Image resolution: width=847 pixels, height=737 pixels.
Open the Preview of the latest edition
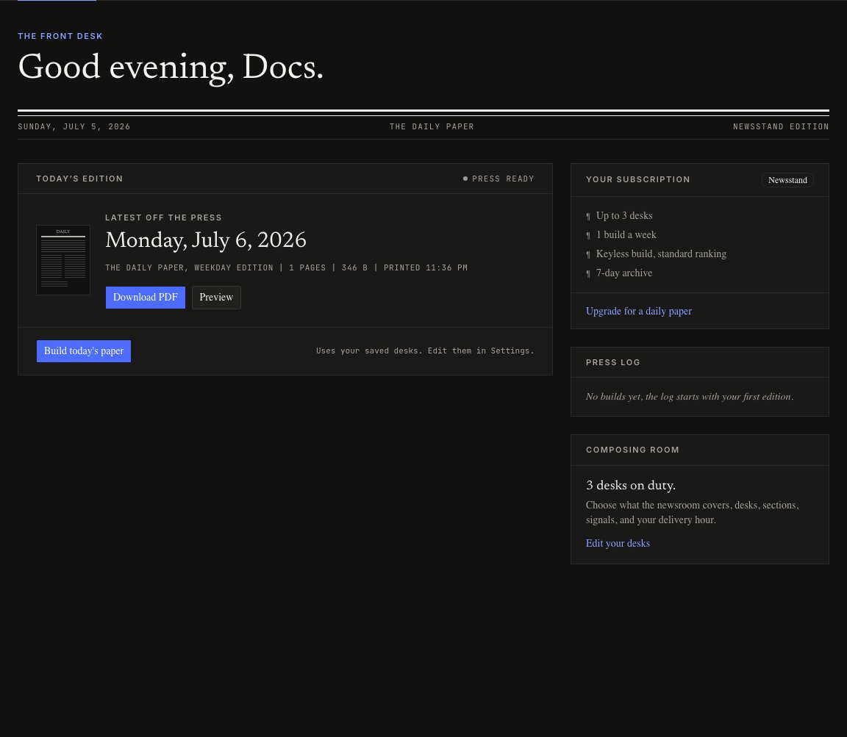[216, 298]
